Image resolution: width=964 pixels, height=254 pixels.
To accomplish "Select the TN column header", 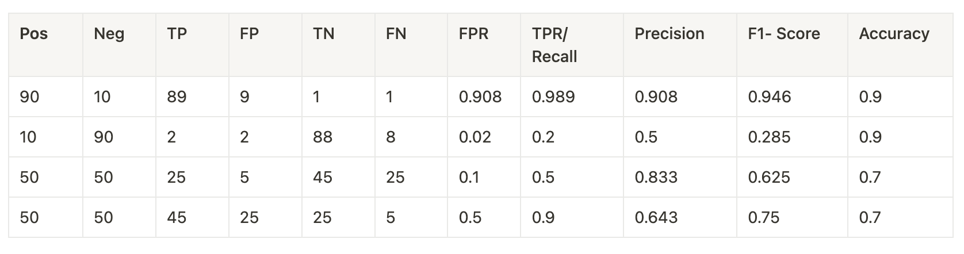I will tap(323, 34).
